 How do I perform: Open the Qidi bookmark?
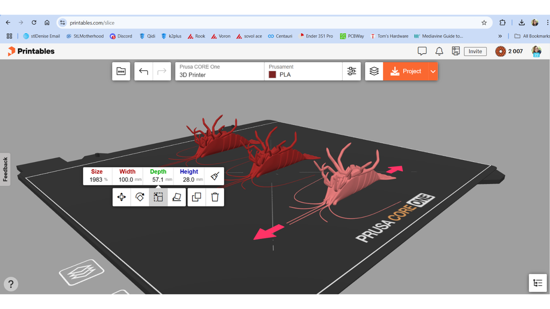147,36
